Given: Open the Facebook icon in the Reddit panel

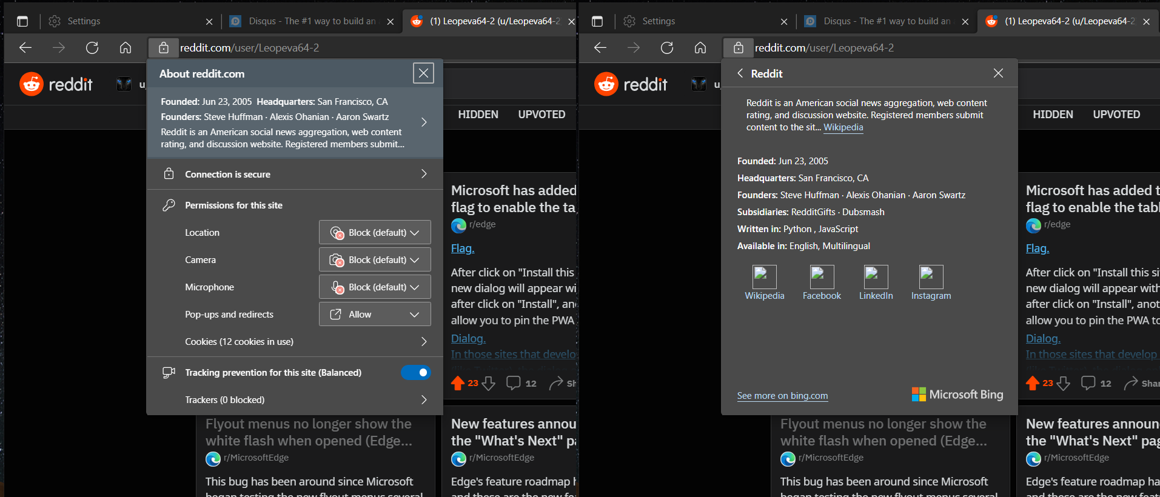Looking at the screenshot, I should [x=822, y=277].
